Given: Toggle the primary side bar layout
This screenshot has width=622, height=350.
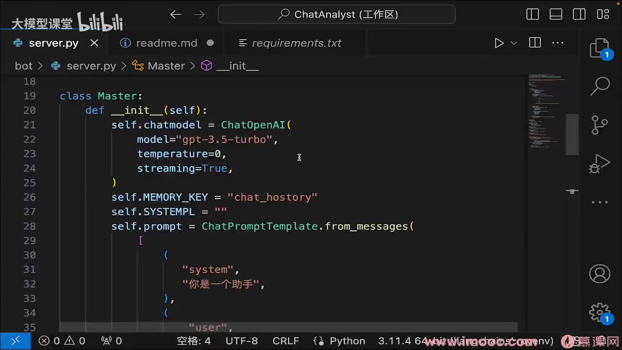Looking at the screenshot, I should [533, 15].
